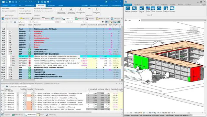Close the Árbol tab
Screen dimensions: 207x117
tap(72, 19)
